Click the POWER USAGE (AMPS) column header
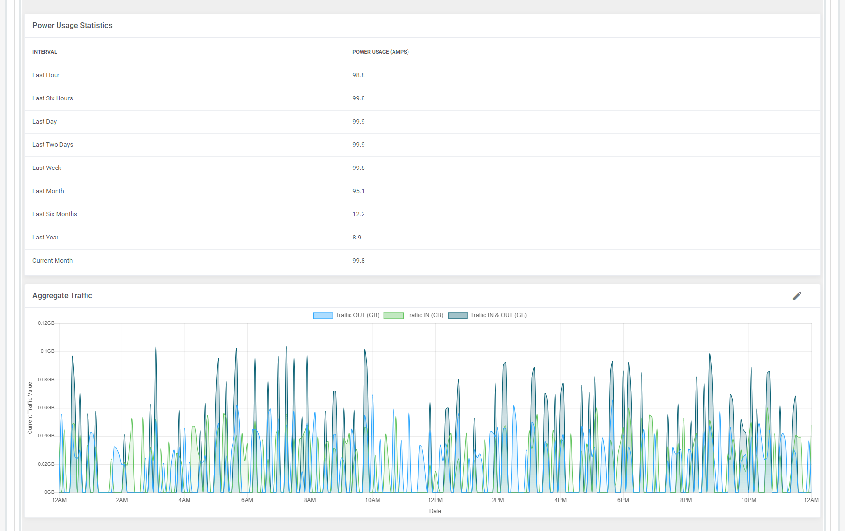 pos(380,52)
